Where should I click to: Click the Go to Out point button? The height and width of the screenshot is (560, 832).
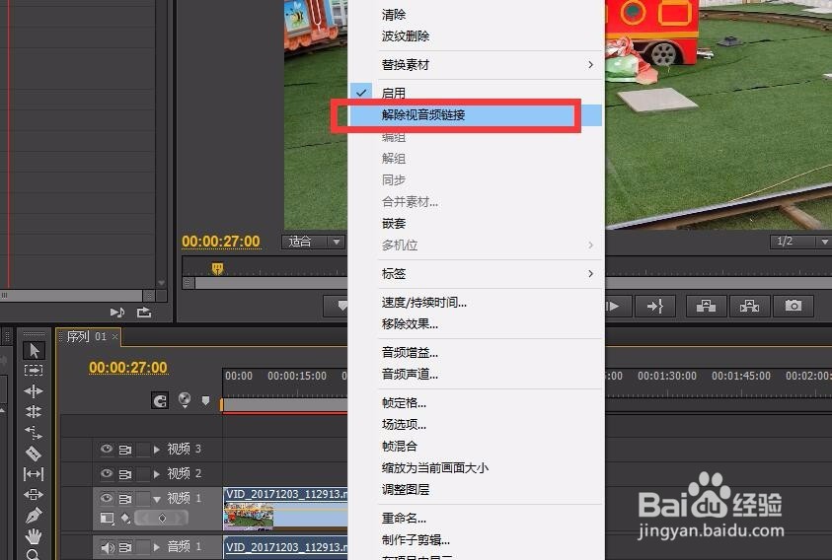tap(655, 306)
